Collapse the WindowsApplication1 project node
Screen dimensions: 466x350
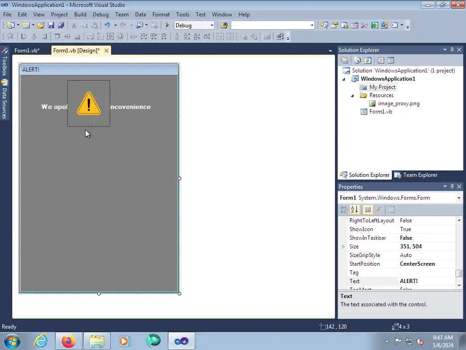point(344,79)
